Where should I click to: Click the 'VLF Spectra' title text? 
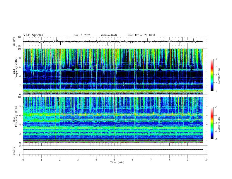[x=33, y=35]
